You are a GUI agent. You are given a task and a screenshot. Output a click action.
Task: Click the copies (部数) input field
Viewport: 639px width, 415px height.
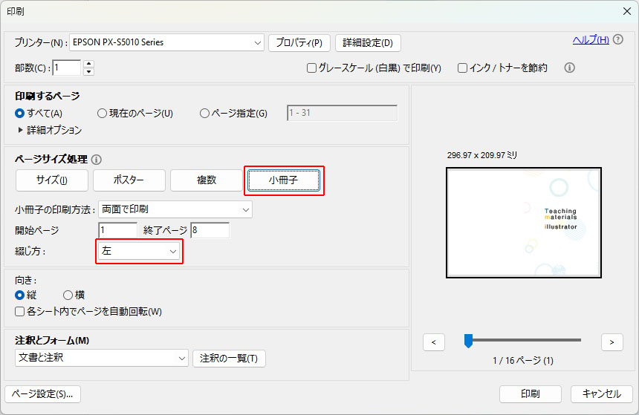coord(67,68)
